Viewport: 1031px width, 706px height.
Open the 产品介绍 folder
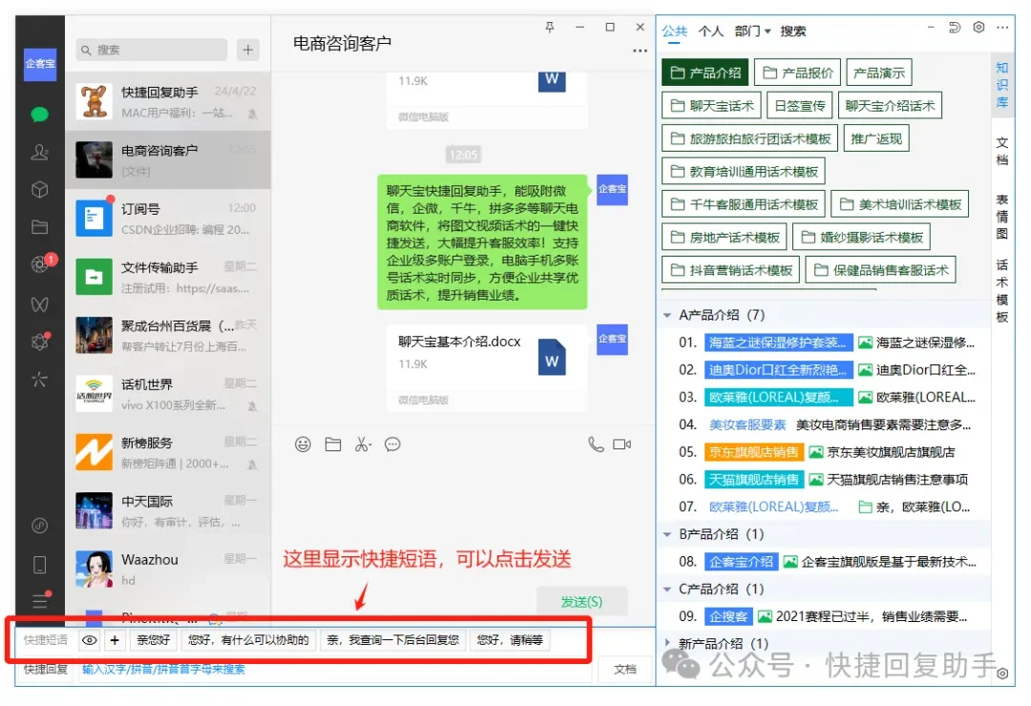click(x=705, y=73)
